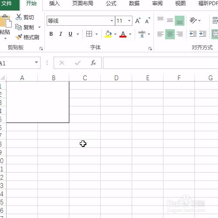Click Increase Indent icon
This screenshot has width=218, height=218.
coord(203,34)
